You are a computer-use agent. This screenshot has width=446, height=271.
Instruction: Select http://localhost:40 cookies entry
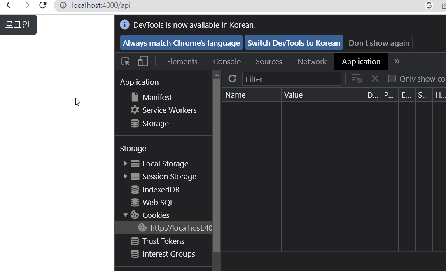point(164,228)
